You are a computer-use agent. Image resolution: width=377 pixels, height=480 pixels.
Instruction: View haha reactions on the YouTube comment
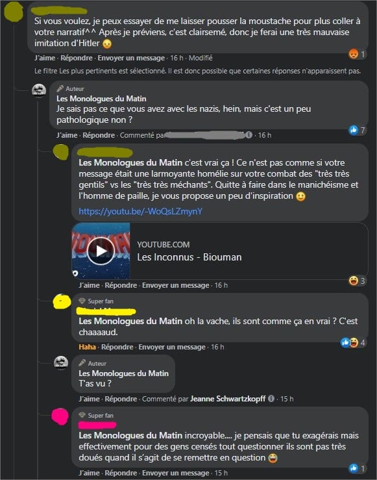(357, 281)
